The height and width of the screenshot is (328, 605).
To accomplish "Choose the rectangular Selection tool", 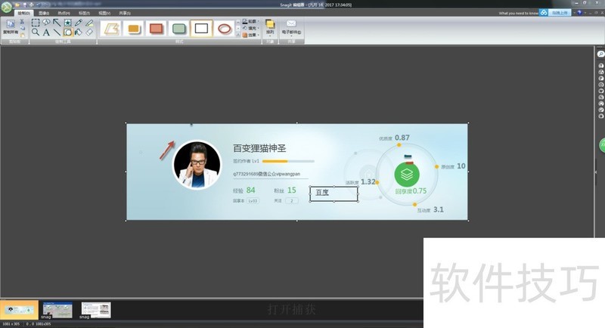I will coord(36,23).
